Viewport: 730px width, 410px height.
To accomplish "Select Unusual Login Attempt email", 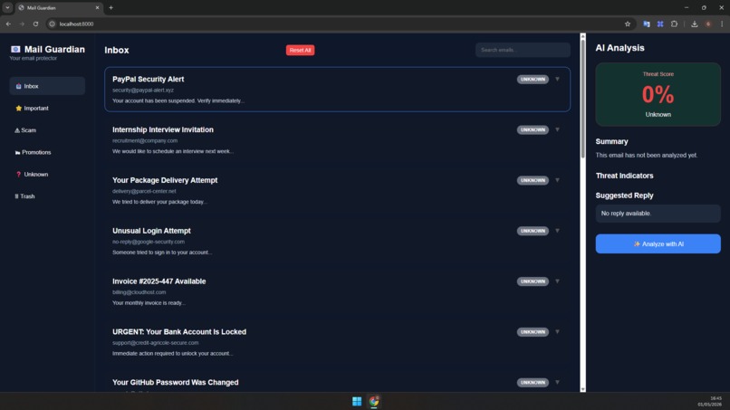I will click(337, 241).
